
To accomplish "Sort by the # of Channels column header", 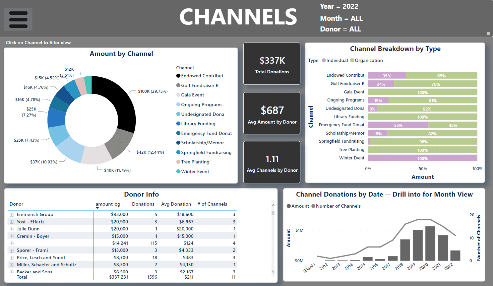I will click(x=212, y=204).
